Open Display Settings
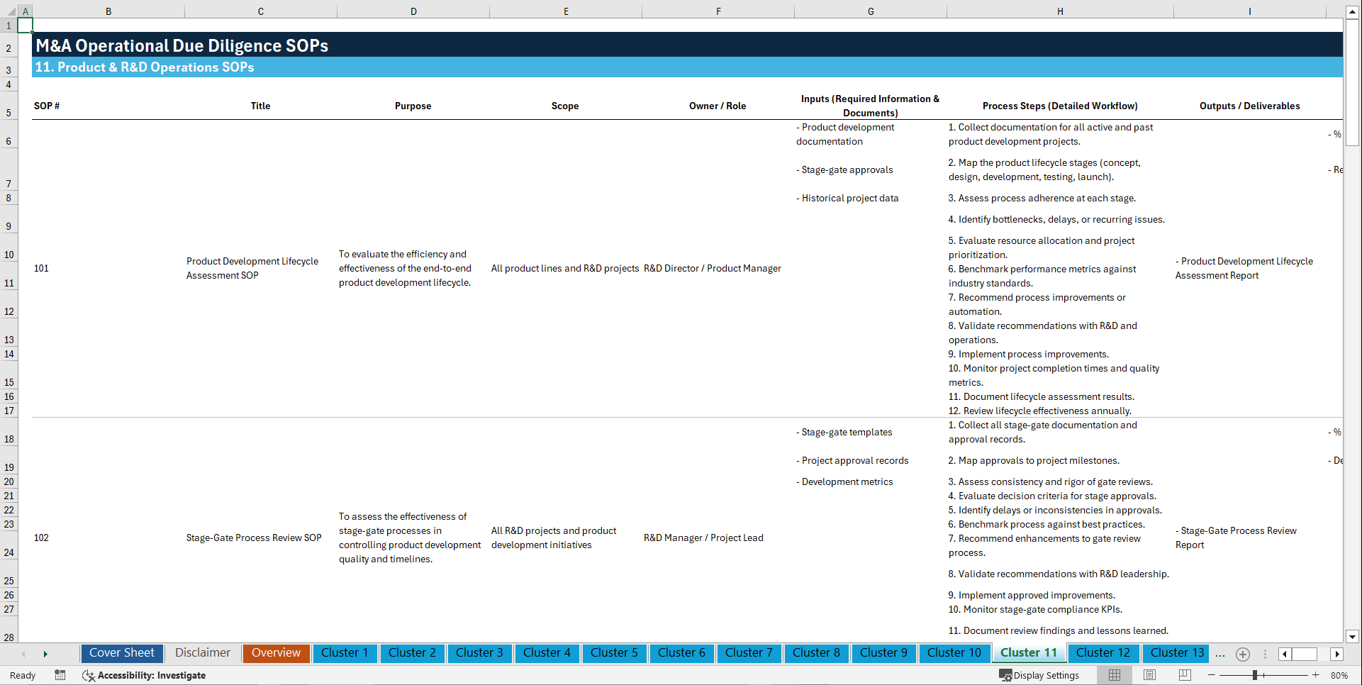The height and width of the screenshot is (685, 1362). (x=1039, y=675)
